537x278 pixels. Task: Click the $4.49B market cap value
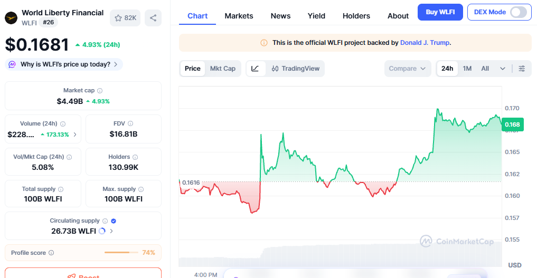click(70, 101)
